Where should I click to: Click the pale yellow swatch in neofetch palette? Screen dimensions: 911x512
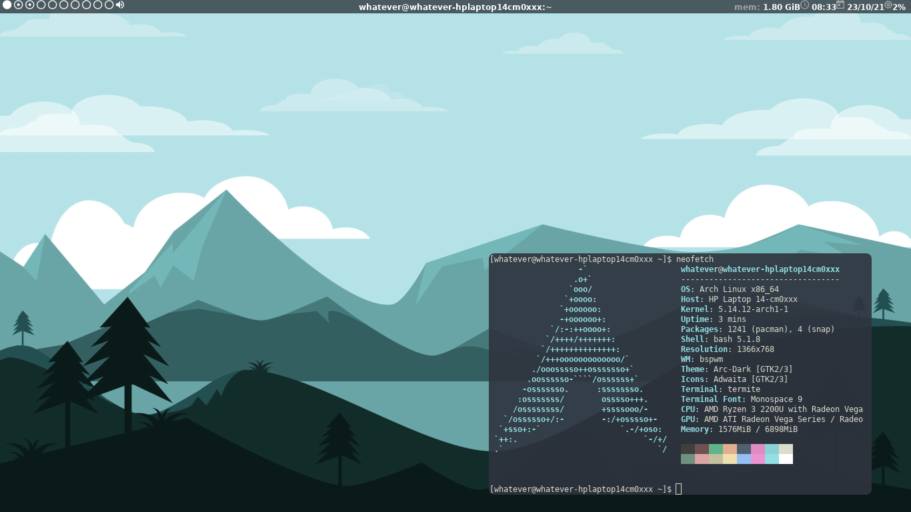pos(730,459)
